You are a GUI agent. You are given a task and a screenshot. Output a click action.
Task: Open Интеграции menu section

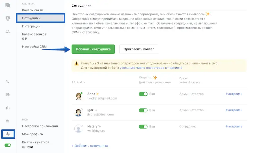point(31,26)
